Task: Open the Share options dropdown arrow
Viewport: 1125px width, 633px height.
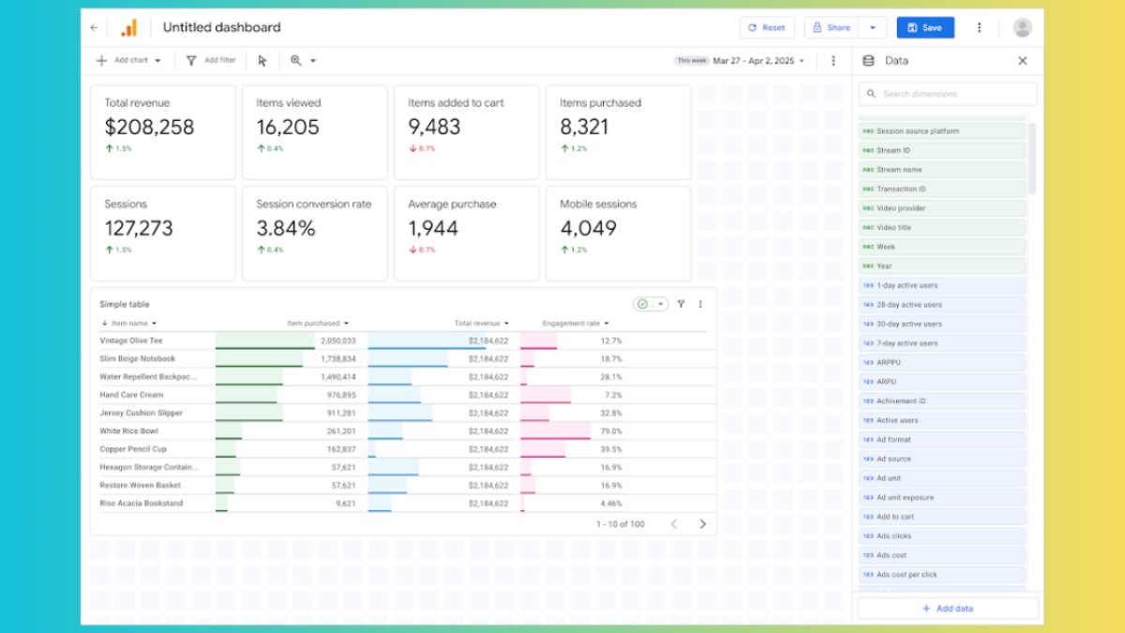Action: click(x=873, y=28)
